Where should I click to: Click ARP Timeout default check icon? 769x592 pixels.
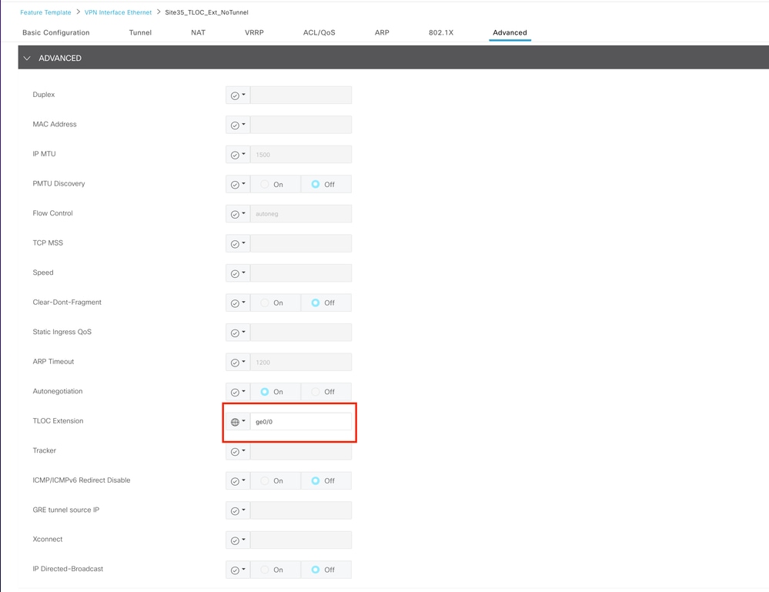pyautogui.click(x=235, y=363)
